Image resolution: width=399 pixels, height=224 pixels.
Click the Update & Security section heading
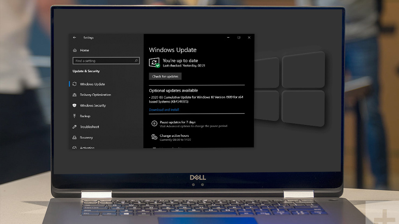[86, 71]
